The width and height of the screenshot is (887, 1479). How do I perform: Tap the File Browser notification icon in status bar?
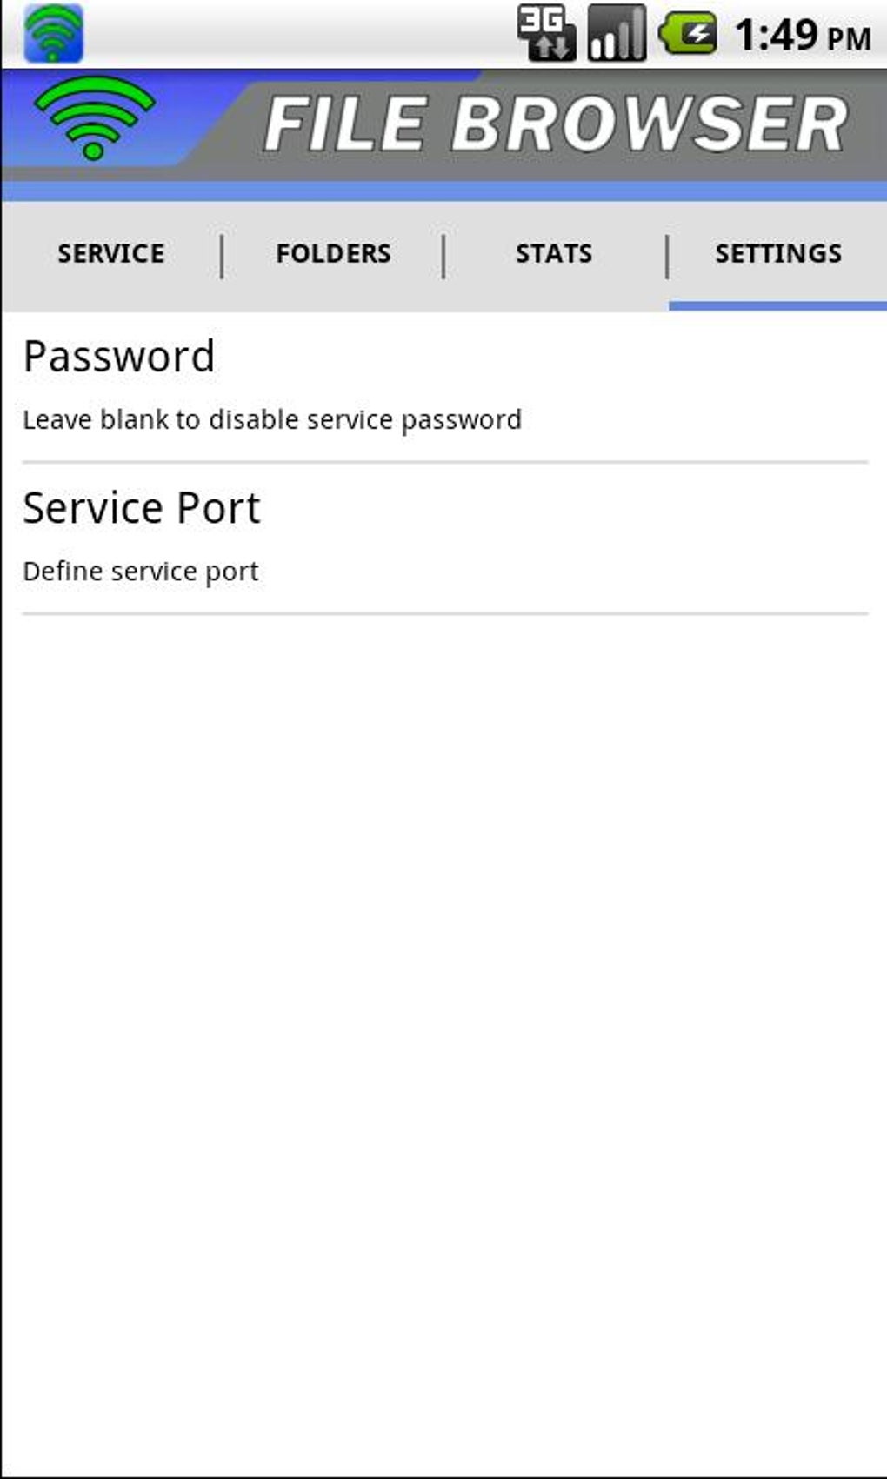click(x=53, y=34)
